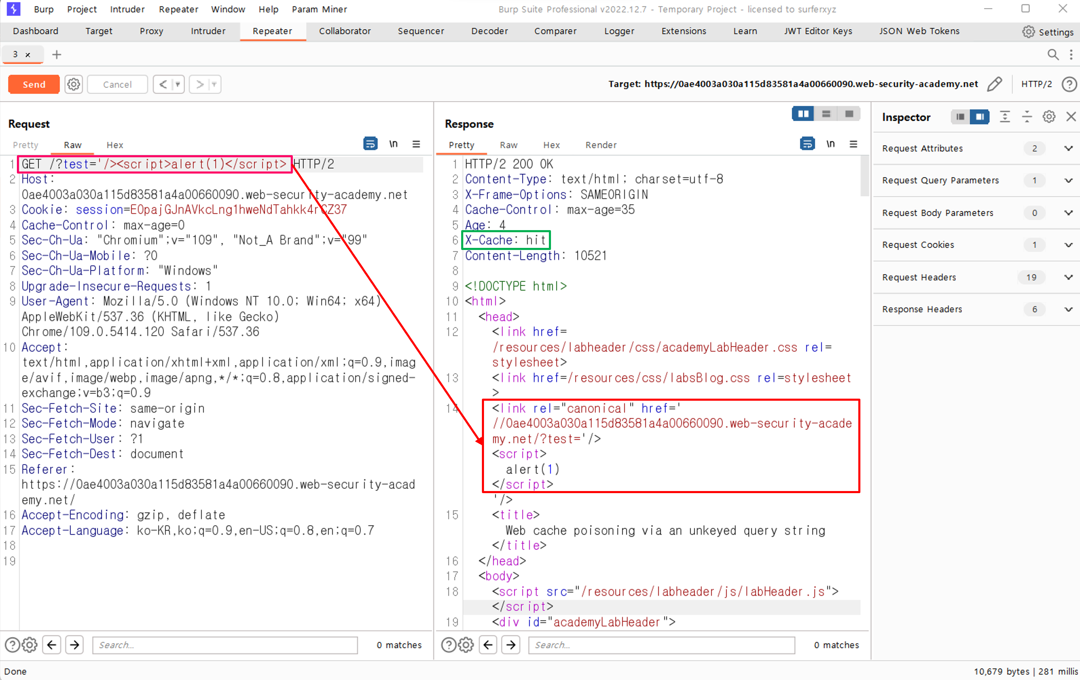Click the Repeater search magnifier icon
The height and width of the screenshot is (680, 1080).
(1053, 55)
